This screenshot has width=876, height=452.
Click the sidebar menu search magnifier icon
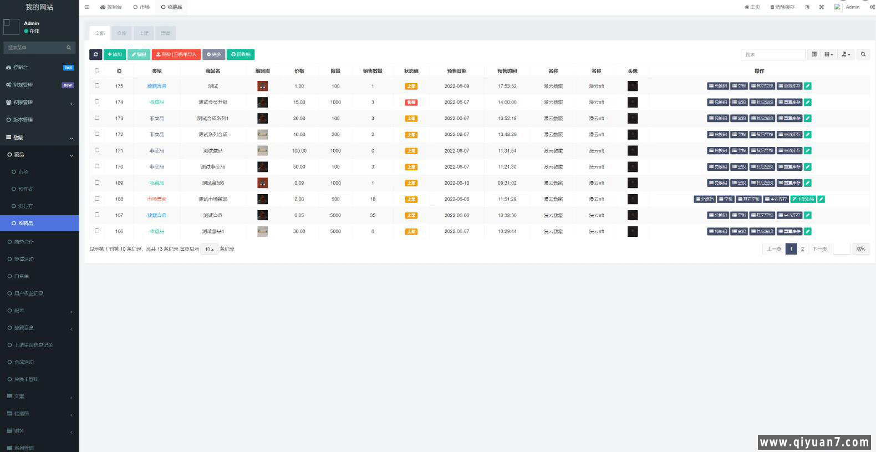[x=69, y=48]
